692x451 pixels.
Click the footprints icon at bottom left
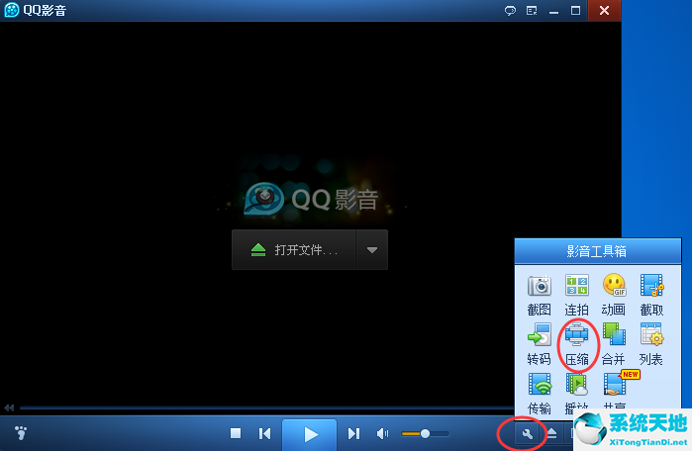point(21,432)
